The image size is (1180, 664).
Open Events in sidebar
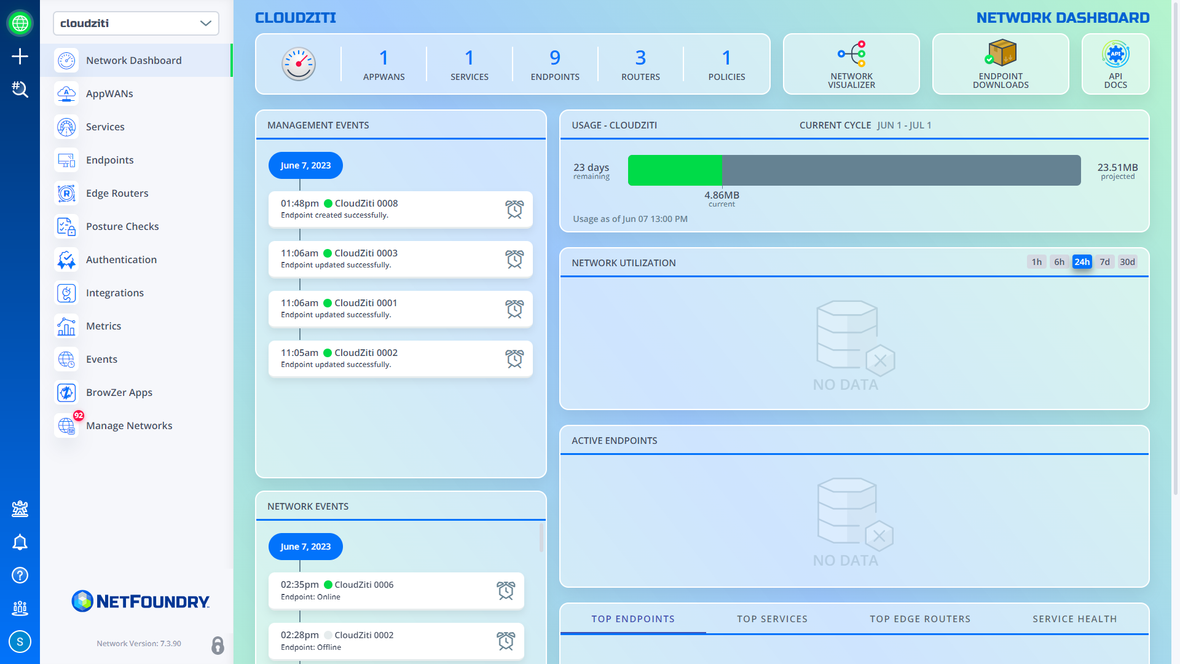pos(136,359)
